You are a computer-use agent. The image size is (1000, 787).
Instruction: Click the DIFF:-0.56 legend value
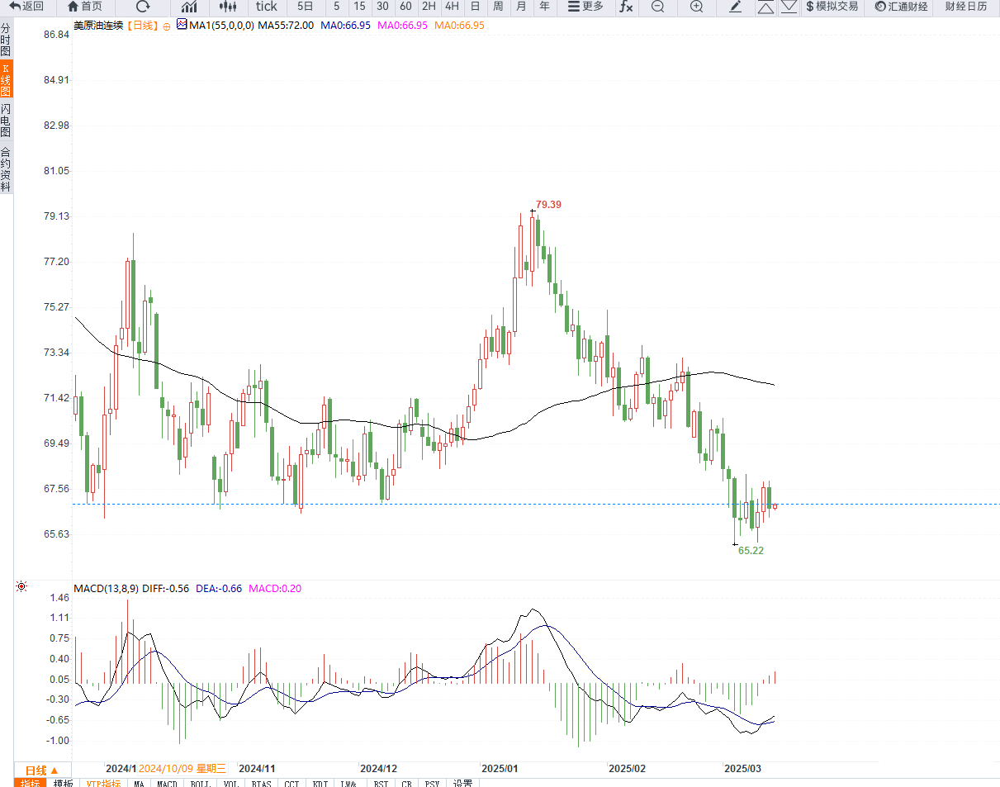click(x=166, y=588)
